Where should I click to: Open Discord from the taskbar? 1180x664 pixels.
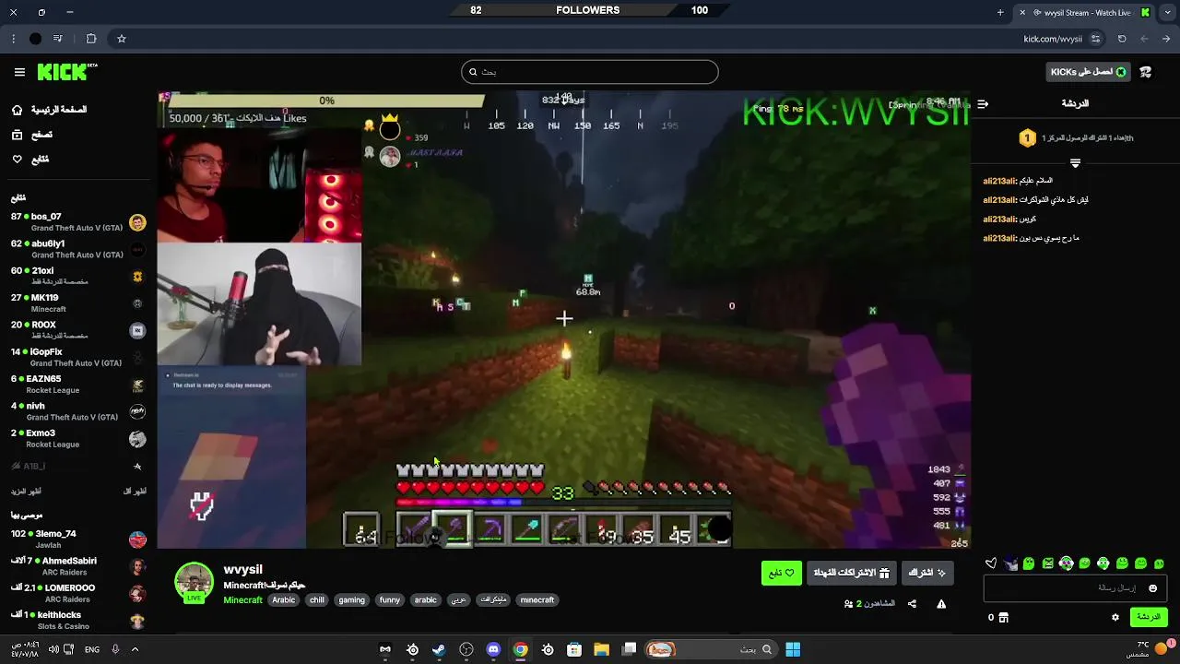pos(493,649)
